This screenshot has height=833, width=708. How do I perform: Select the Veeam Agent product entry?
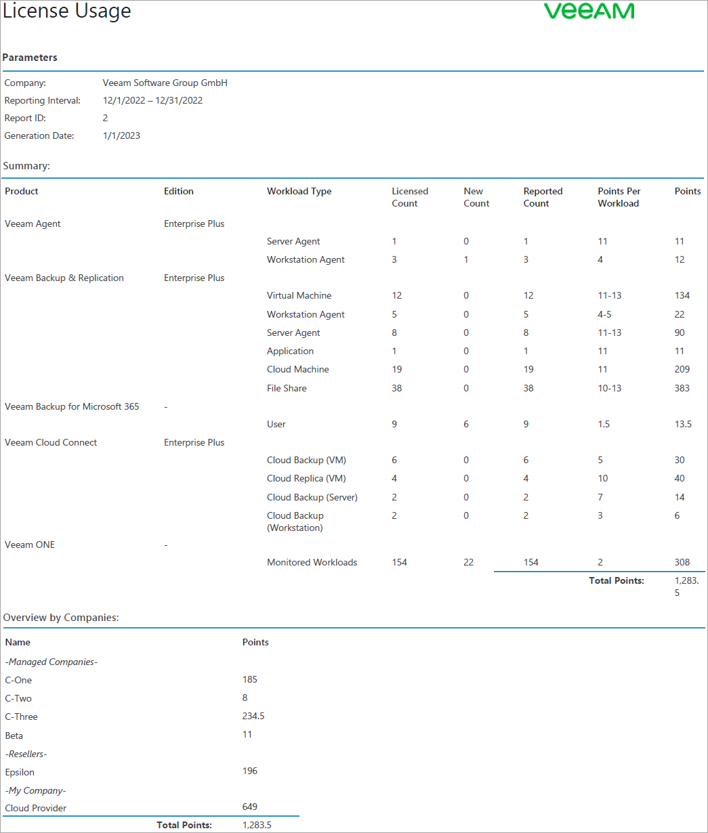(32, 223)
